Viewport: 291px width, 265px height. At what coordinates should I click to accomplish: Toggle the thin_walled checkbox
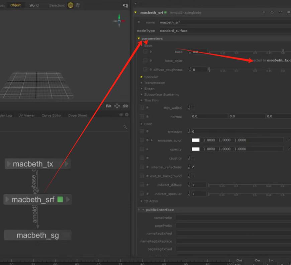pos(193,108)
